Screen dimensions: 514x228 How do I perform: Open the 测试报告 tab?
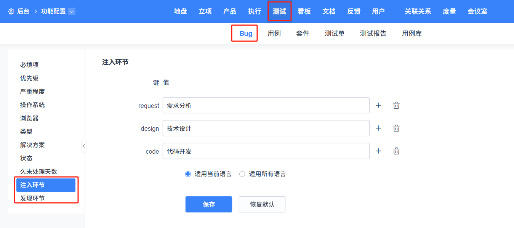point(373,34)
